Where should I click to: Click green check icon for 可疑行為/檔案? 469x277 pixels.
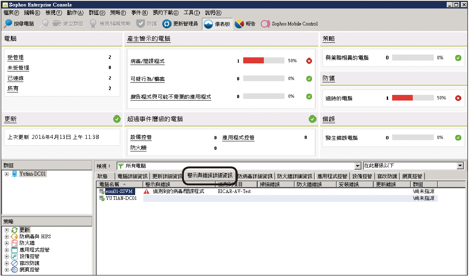click(309, 79)
